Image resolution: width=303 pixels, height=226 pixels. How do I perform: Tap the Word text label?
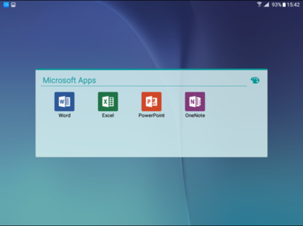tap(64, 115)
